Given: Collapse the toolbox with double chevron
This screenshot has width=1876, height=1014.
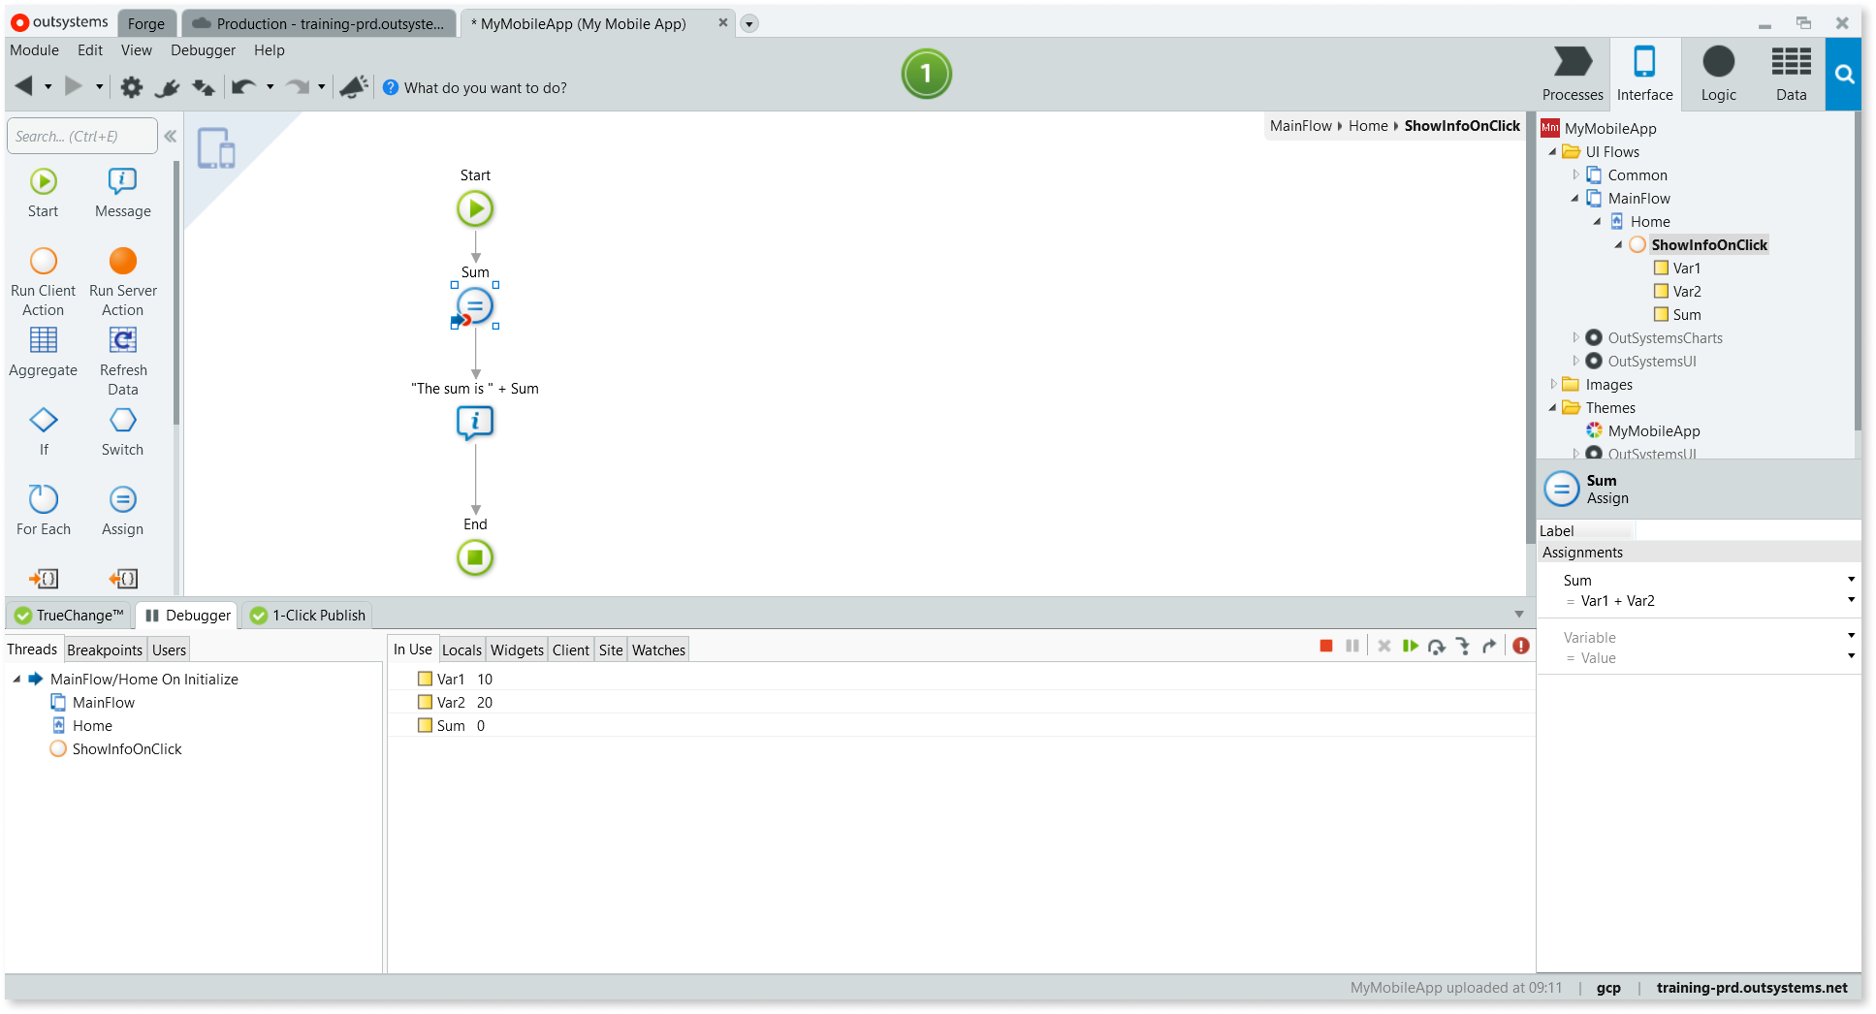Looking at the screenshot, I should point(171,137).
